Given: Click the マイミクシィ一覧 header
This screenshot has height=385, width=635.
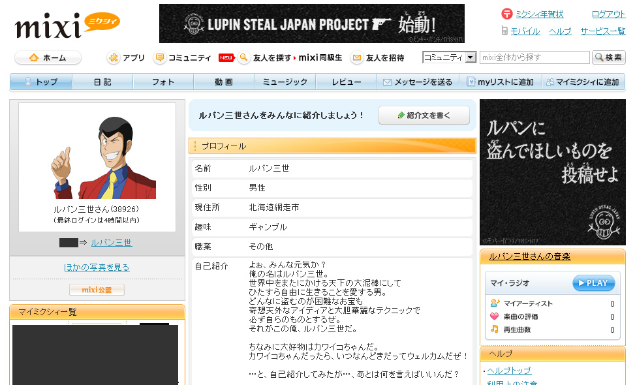Looking at the screenshot, I should coord(97,312).
